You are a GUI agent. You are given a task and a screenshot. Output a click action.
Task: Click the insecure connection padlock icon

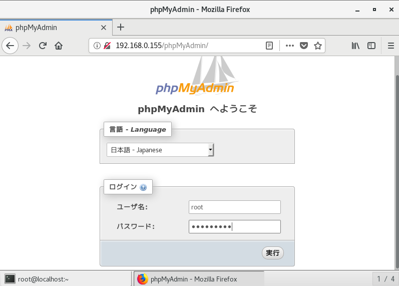click(107, 46)
